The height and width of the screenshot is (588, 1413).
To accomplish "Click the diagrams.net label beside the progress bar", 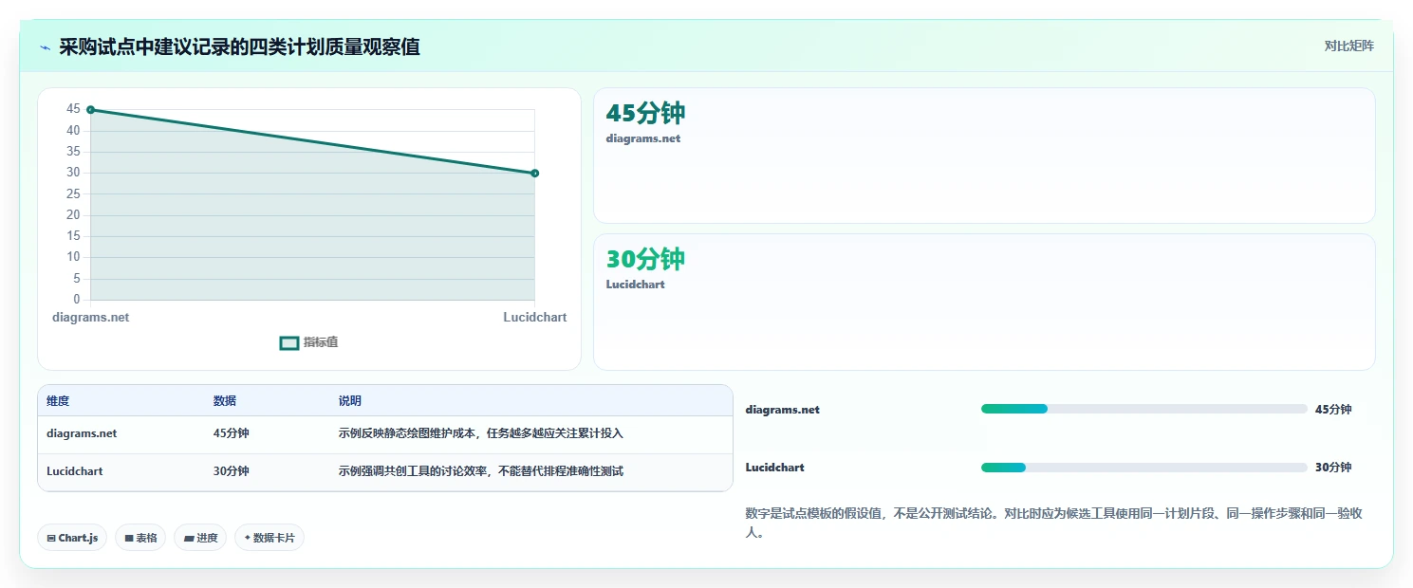I will (783, 410).
